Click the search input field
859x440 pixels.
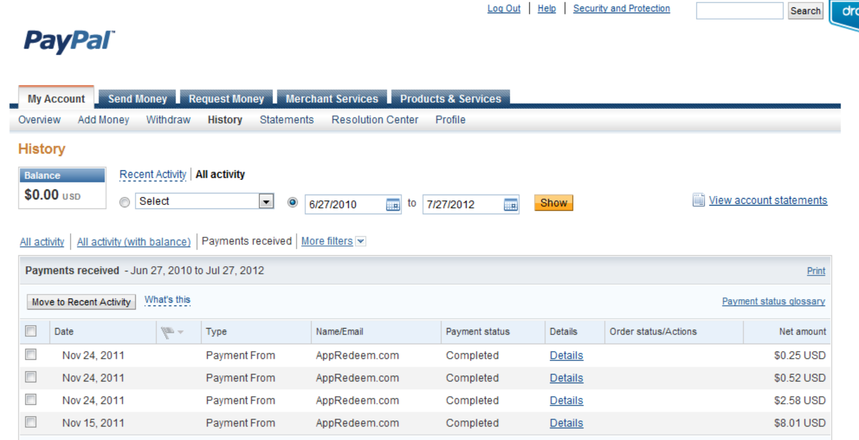(740, 10)
